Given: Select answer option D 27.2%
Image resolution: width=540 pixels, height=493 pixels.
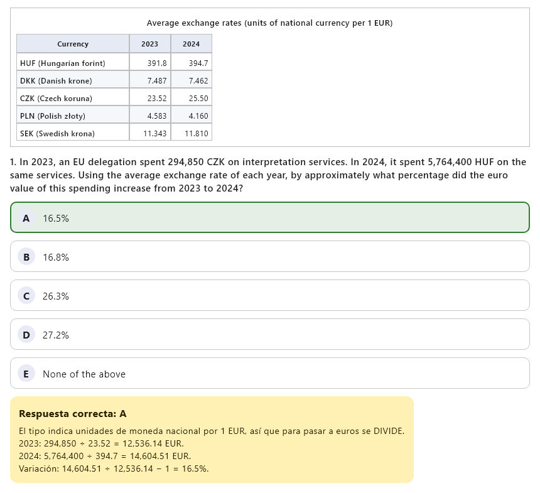Looking at the screenshot, I should point(269,334).
